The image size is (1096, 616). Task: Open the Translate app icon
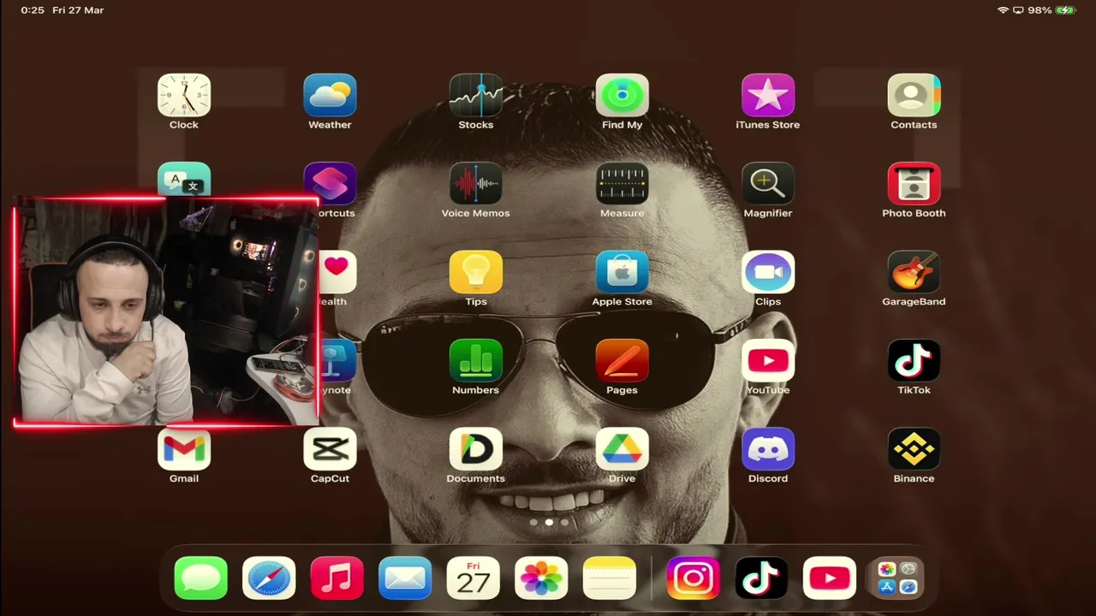click(184, 179)
